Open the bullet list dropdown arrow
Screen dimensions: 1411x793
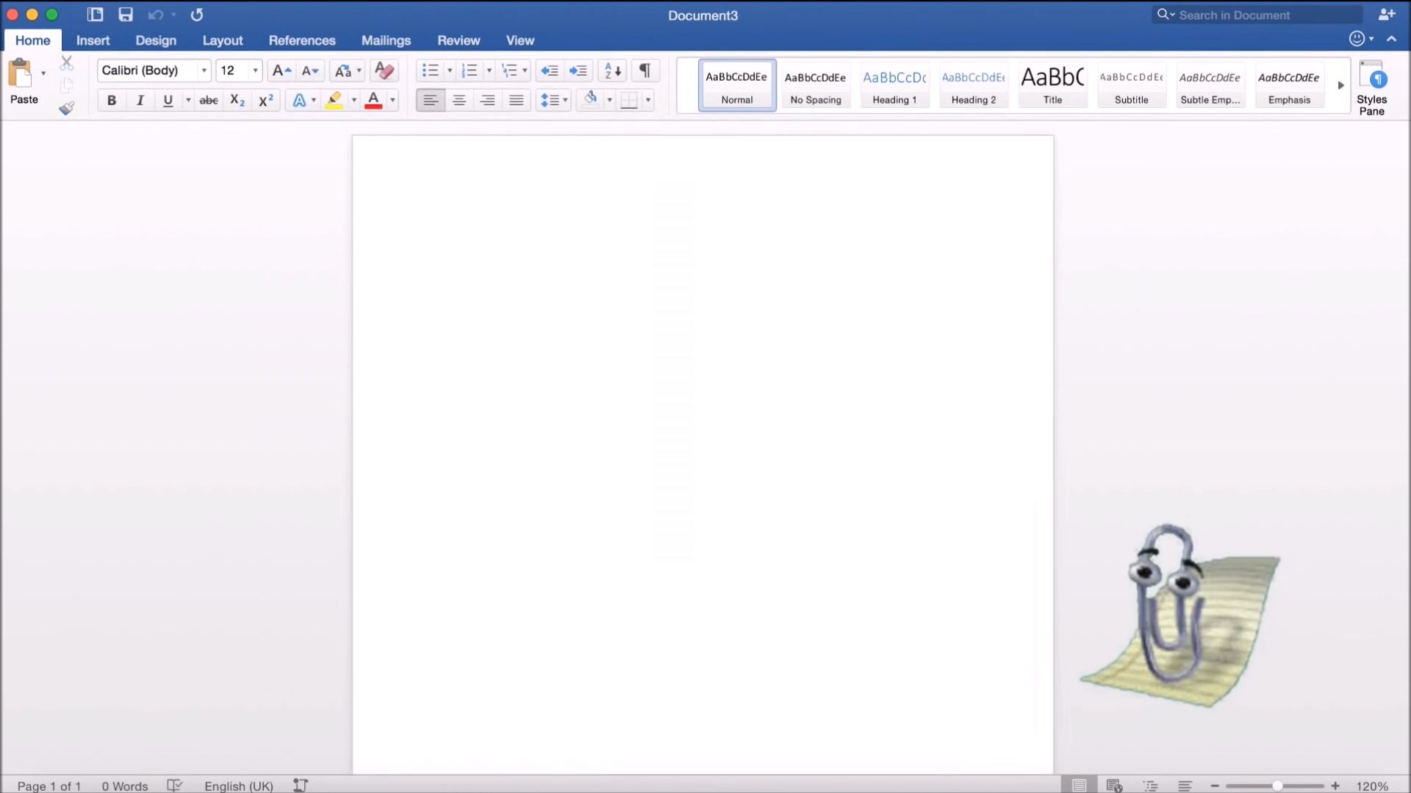tap(448, 71)
